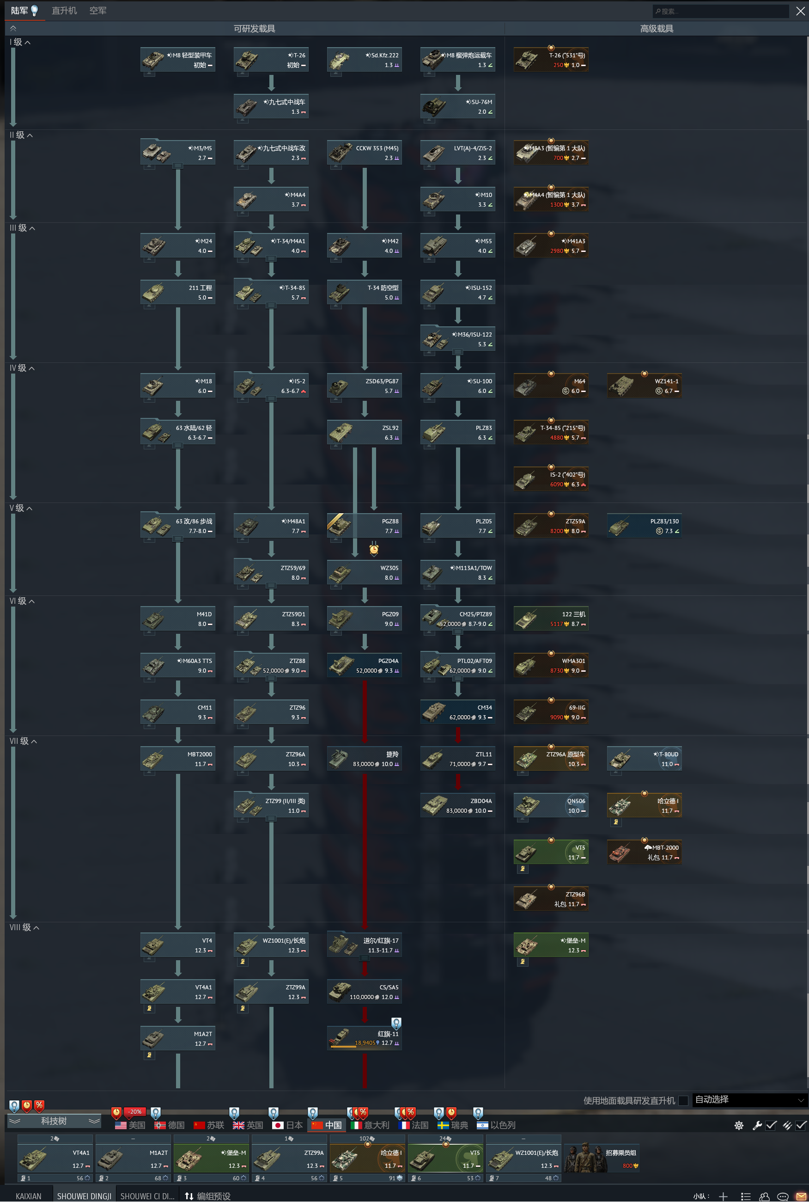Open the mail envelope icon
The width and height of the screenshot is (809, 1202).
(x=801, y=1196)
